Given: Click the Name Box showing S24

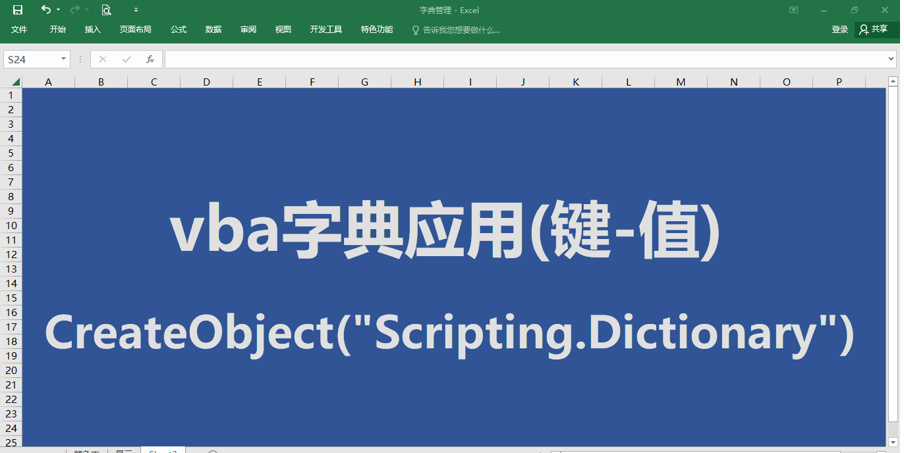Looking at the screenshot, I should coord(32,59).
